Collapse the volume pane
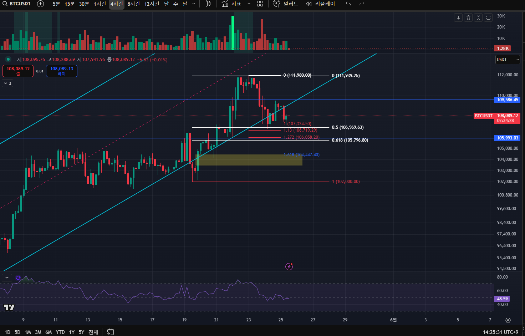 479,17
